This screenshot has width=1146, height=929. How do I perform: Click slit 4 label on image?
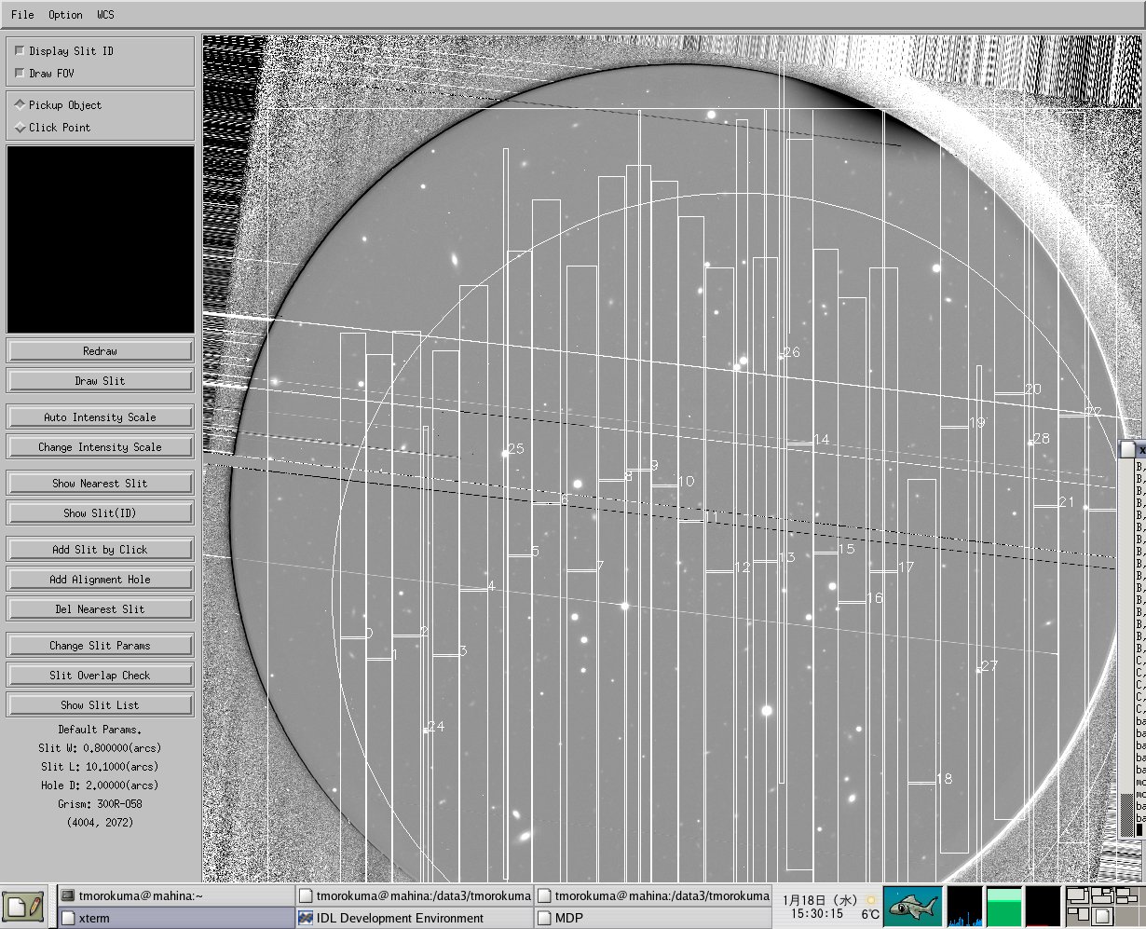click(491, 585)
